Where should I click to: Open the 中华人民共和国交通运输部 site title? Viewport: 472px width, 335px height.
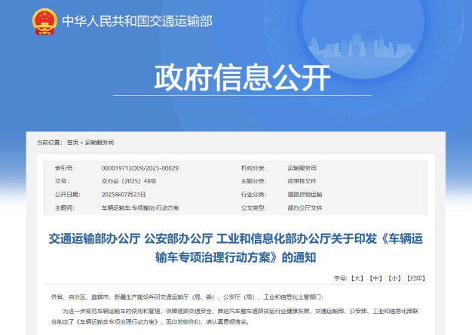pos(137,21)
